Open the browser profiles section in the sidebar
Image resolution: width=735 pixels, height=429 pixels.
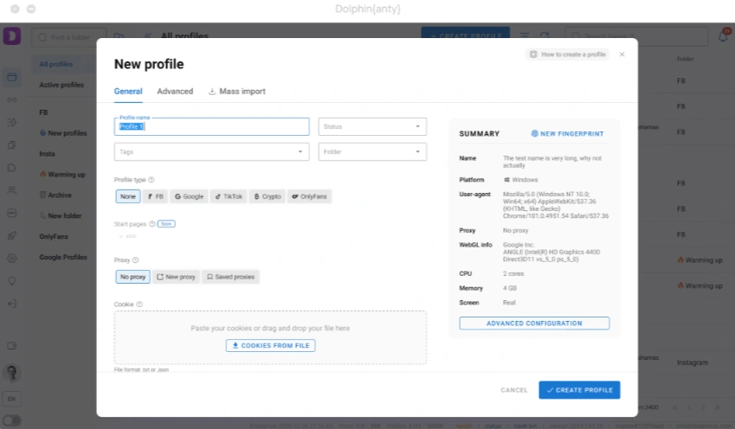[12, 77]
